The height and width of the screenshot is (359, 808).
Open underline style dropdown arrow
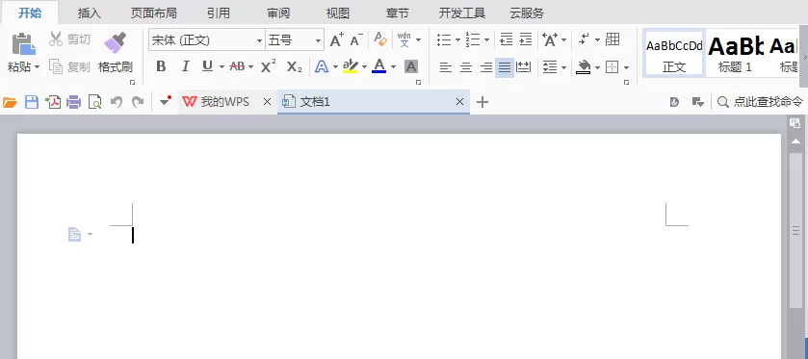point(222,67)
